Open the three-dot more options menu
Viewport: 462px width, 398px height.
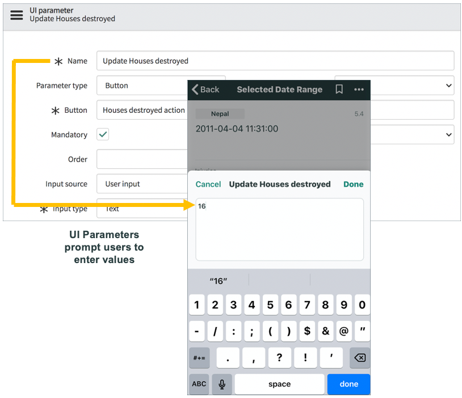(x=359, y=90)
